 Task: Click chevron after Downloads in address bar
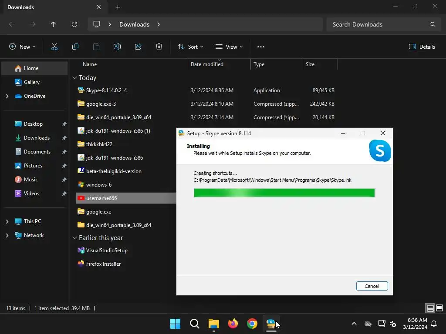coord(159,24)
